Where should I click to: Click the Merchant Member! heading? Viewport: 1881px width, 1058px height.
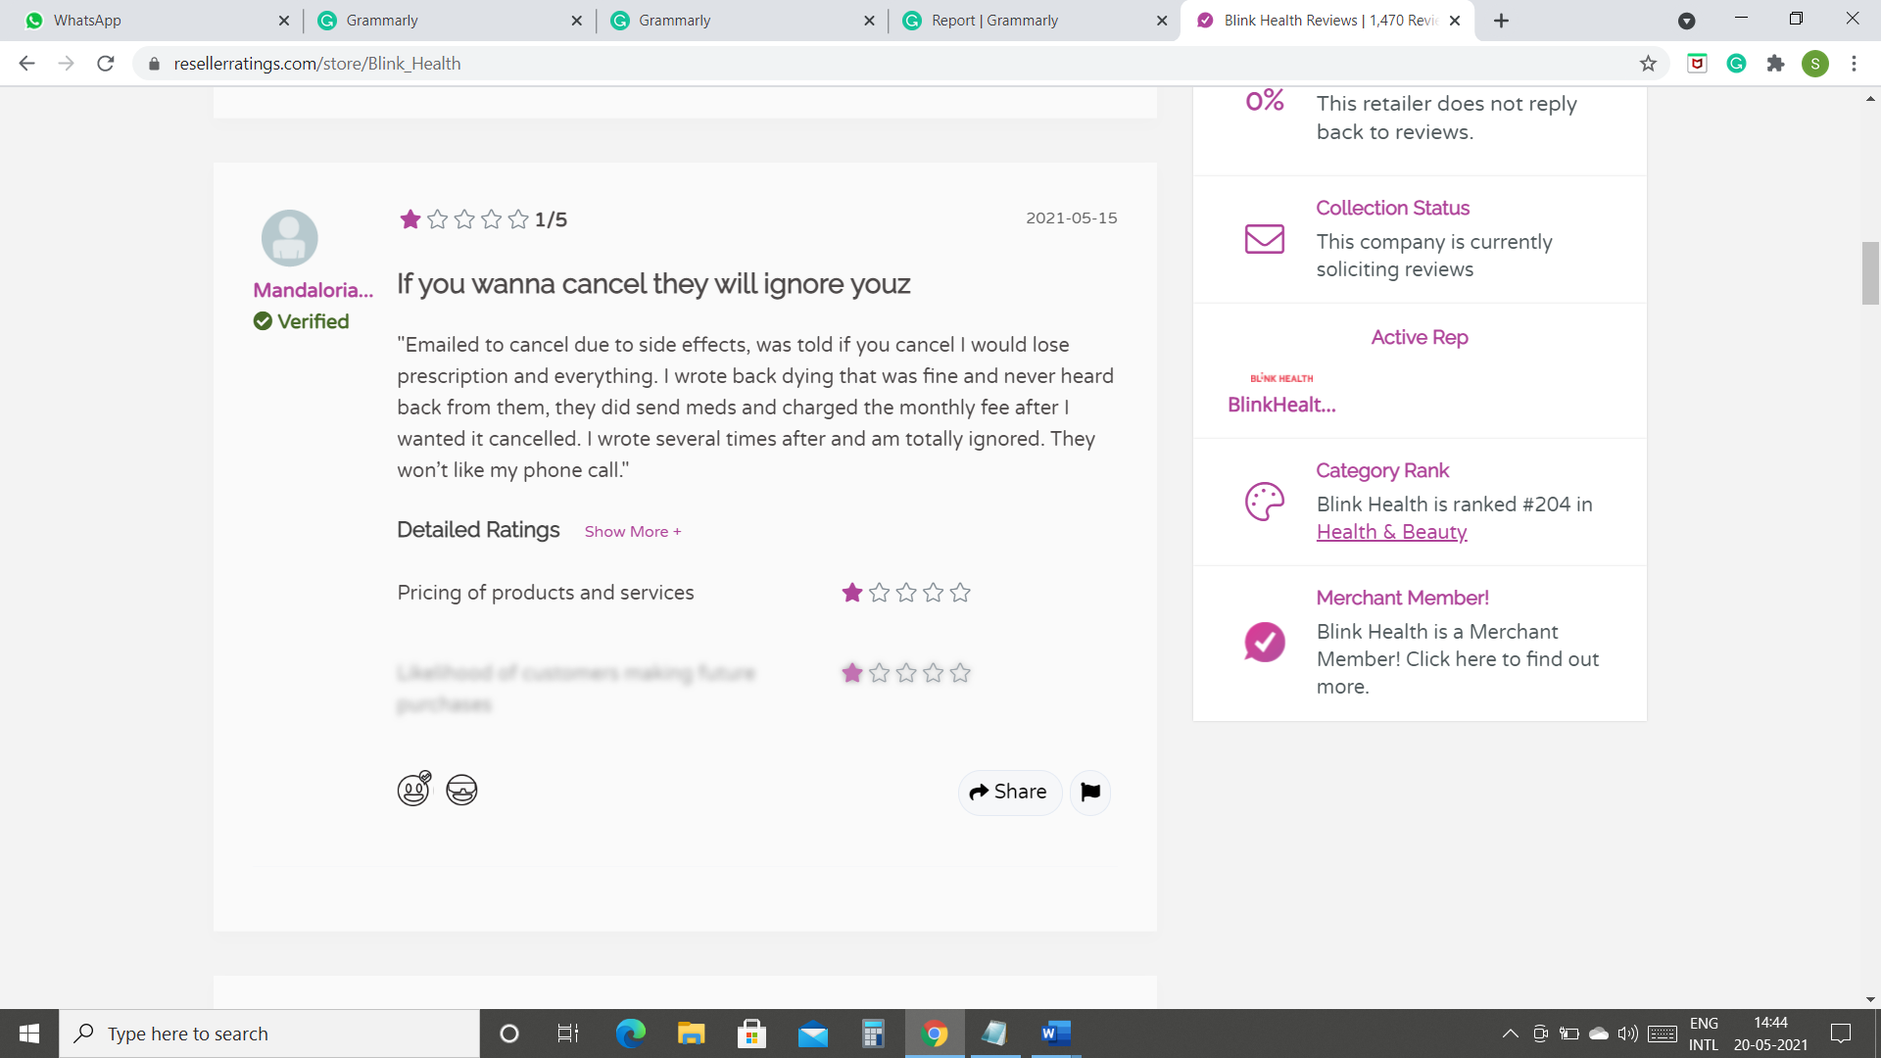pos(1402,598)
